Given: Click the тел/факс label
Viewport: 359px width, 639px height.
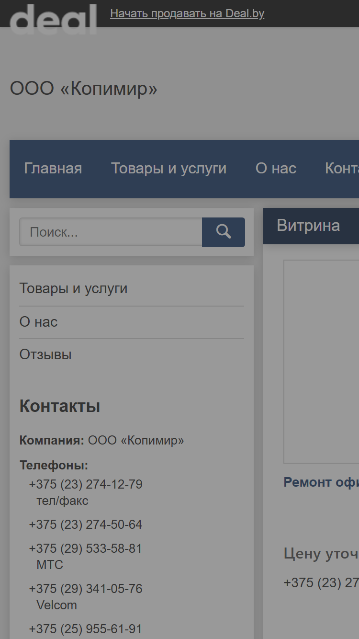Looking at the screenshot, I should [63, 501].
